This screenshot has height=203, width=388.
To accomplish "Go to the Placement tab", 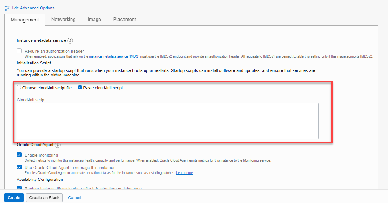I will (125, 20).
